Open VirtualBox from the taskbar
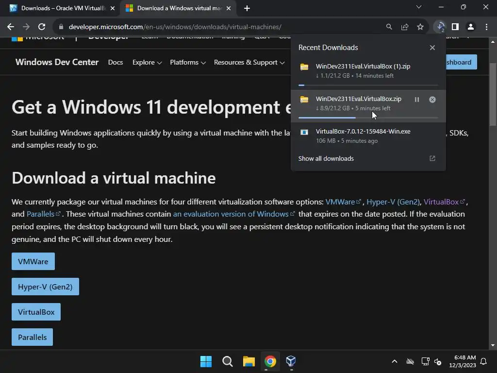The height and width of the screenshot is (373, 497). (x=291, y=361)
